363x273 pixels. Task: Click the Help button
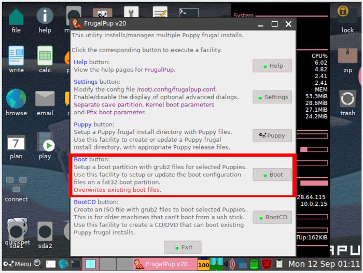click(x=272, y=66)
